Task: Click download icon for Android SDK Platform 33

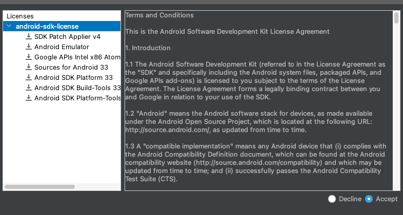Action: pyautogui.click(x=29, y=78)
